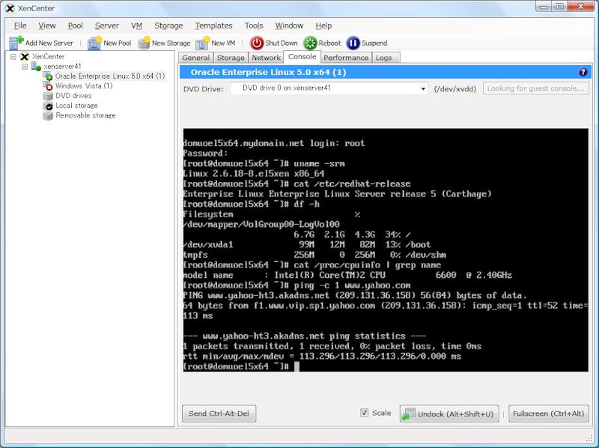Open the File menu
This screenshot has width=599, height=448.
click(x=20, y=25)
